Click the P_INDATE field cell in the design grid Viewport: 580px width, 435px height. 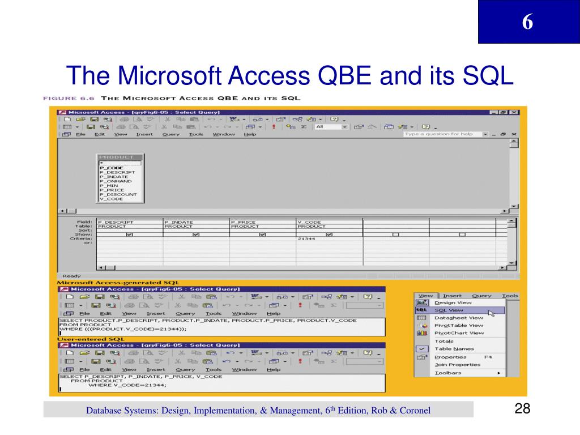click(196, 222)
